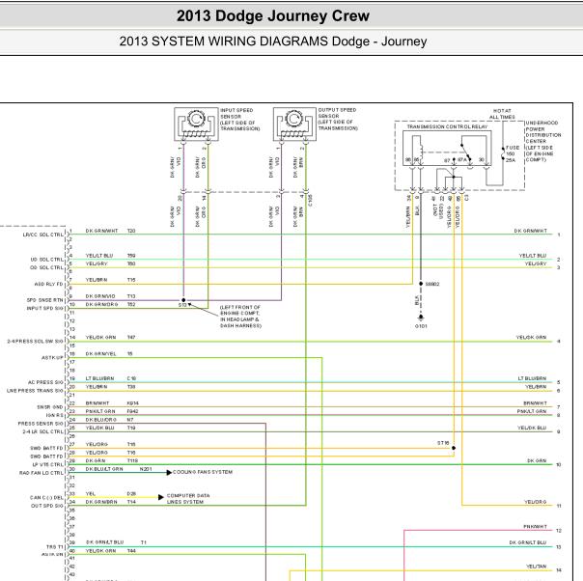583x581 pixels.
Task: Click the relay switch contact arm symbol
Action: pos(466,152)
